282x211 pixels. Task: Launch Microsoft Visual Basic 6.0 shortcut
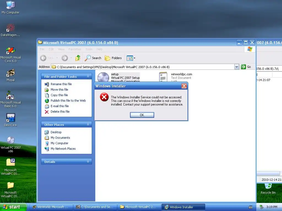[x=10, y=99]
